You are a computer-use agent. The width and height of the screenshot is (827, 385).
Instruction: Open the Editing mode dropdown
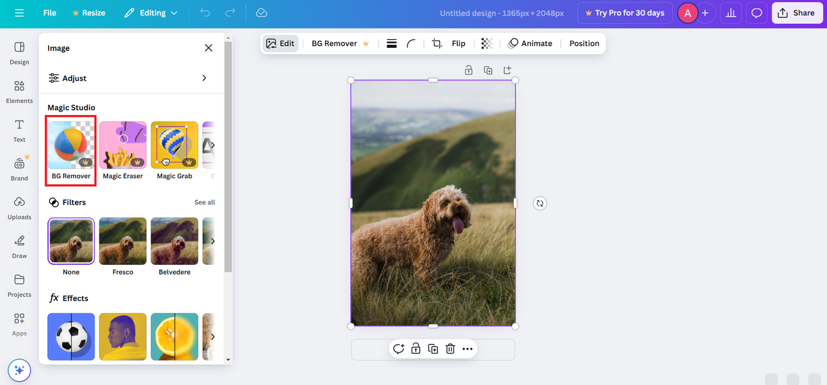pyautogui.click(x=150, y=12)
